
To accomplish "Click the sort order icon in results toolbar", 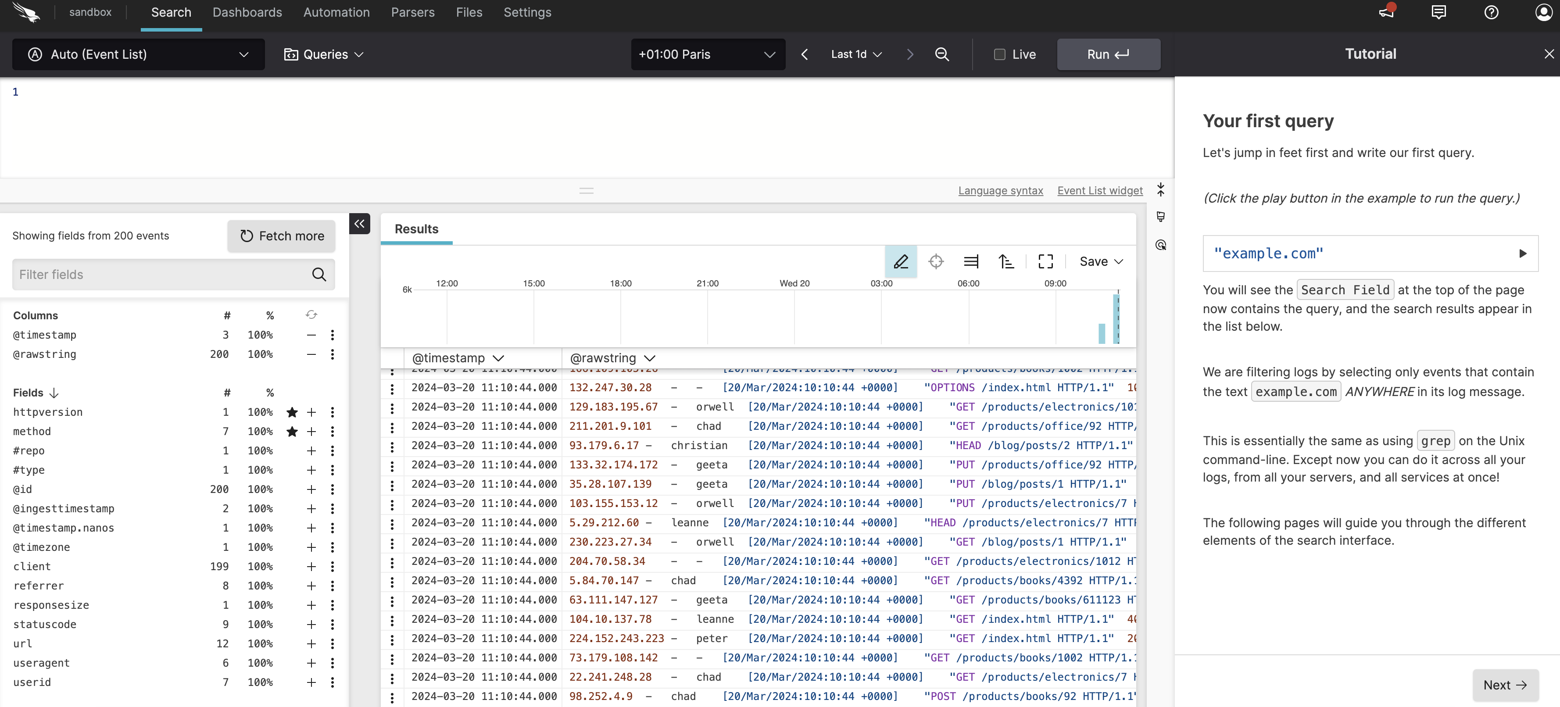I will click(1006, 261).
